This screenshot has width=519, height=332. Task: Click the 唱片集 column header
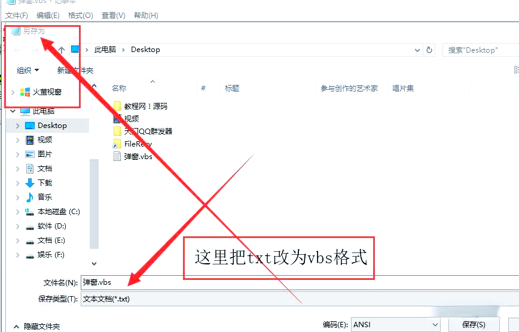click(403, 88)
